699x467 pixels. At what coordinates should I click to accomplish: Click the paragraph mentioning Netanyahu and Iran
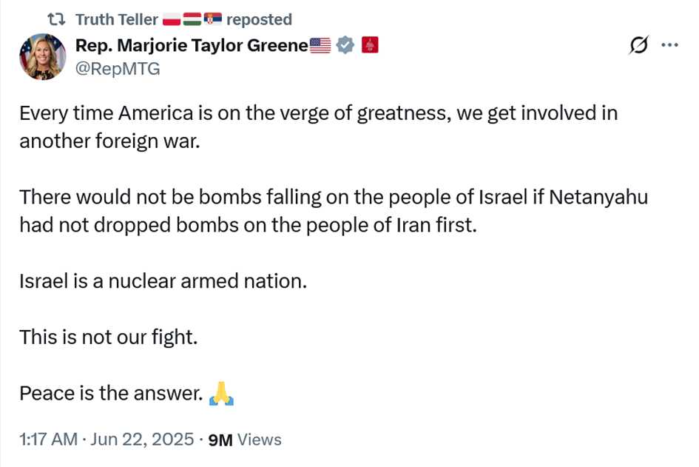334,211
